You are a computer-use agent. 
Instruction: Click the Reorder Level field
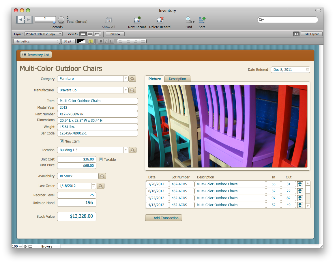(77, 195)
